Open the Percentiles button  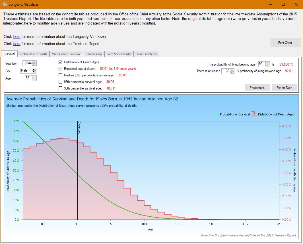click(257, 88)
